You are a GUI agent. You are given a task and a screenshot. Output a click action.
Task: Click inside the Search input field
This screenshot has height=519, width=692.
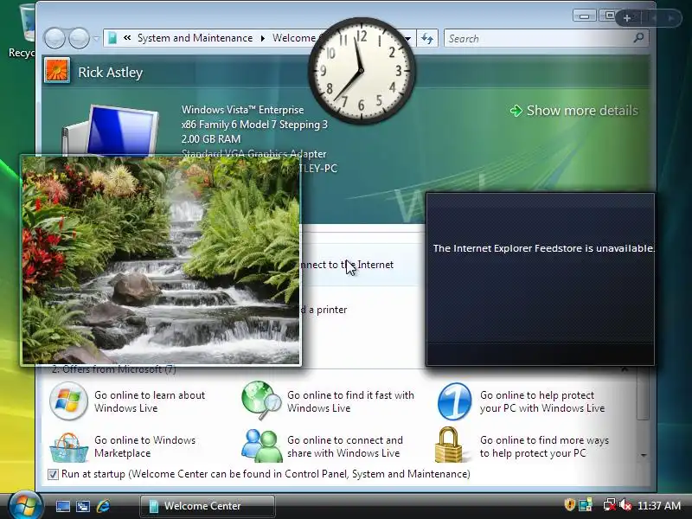click(x=538, y=38)
